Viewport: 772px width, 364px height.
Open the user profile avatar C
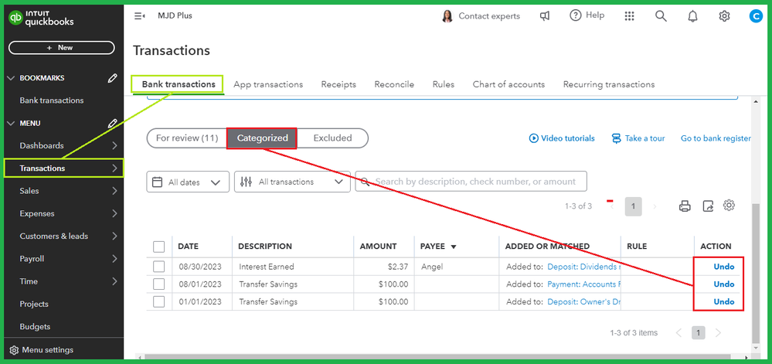[x=755, y=16]
